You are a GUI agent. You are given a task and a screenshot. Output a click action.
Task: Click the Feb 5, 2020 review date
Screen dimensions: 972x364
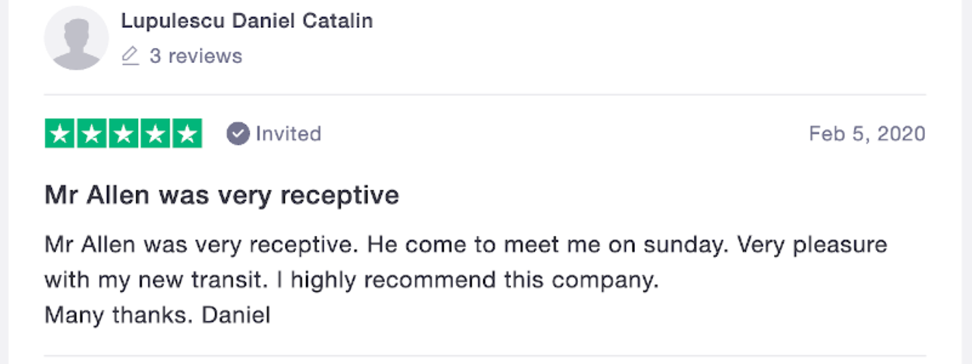coord(867,134)
